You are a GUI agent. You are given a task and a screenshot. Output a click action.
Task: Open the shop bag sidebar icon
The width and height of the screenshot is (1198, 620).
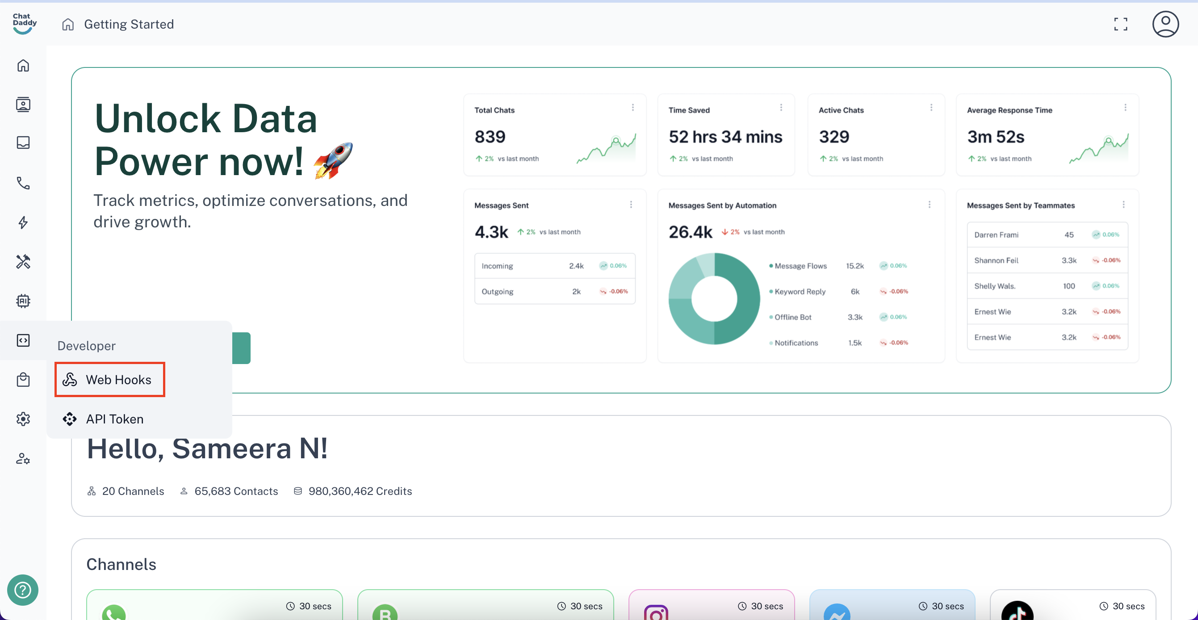(x=23, y=380)
